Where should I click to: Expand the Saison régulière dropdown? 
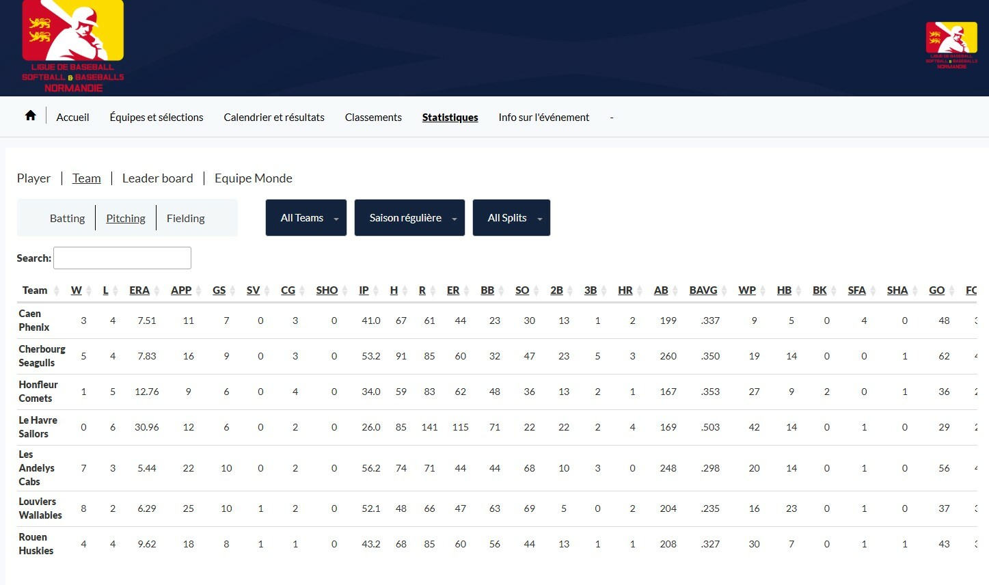[x=409, y=218]
